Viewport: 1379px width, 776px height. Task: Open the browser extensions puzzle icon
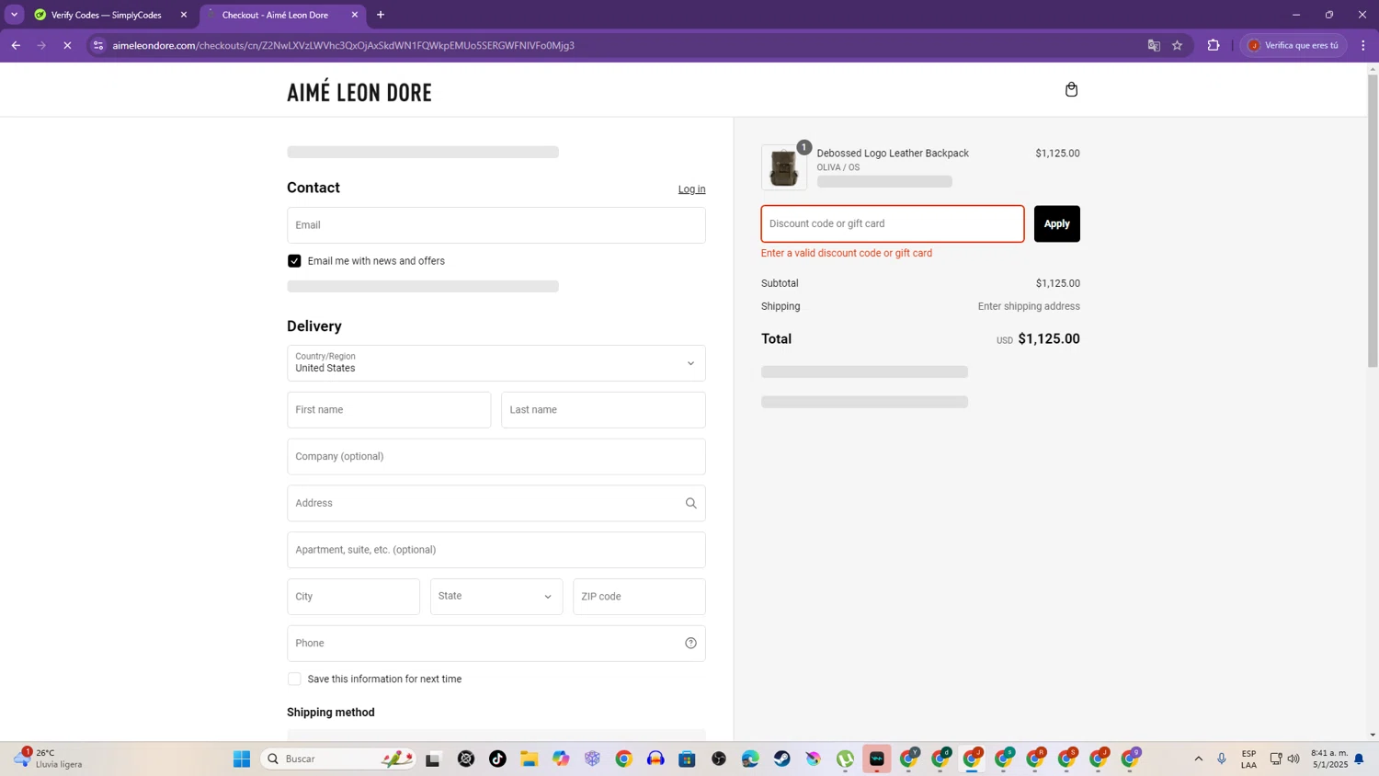pos(1214,45)
